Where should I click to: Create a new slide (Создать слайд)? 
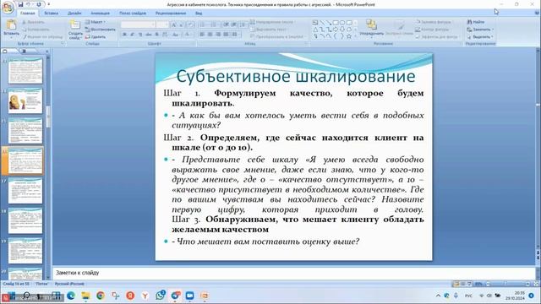[x=75, y=29]
